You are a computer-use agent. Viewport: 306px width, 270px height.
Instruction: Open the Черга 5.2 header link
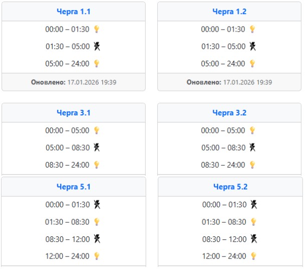230,187
